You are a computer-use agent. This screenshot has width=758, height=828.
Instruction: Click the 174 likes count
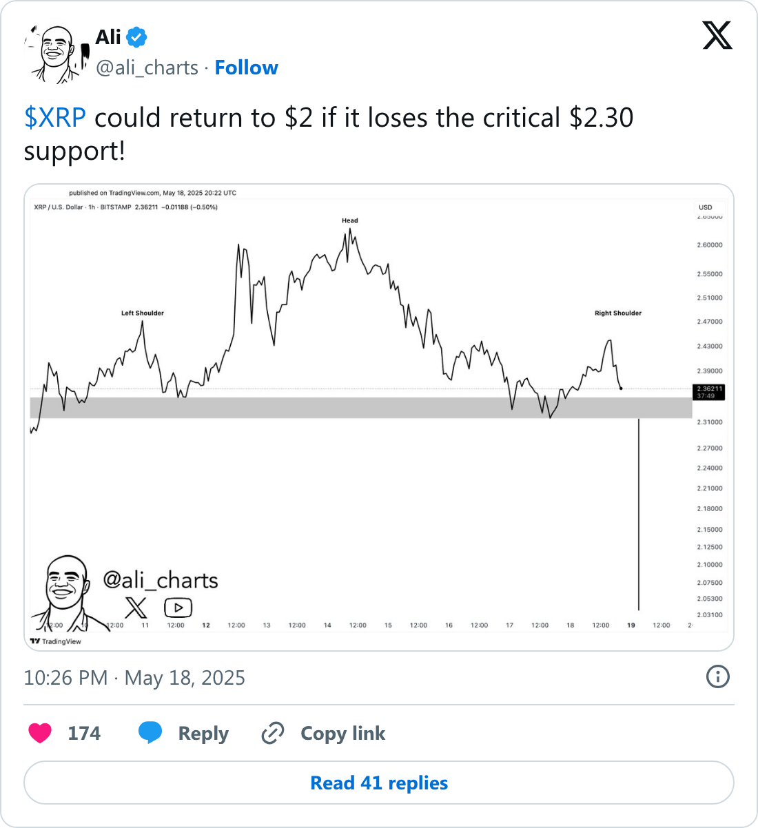84,733
